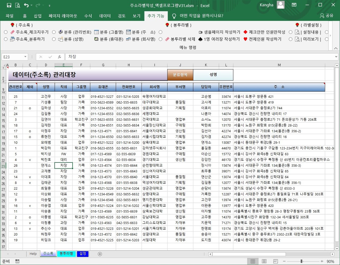Sort with 분류 (성명)
The width and height of the screenshot is (340, 265).
point(71,39)
